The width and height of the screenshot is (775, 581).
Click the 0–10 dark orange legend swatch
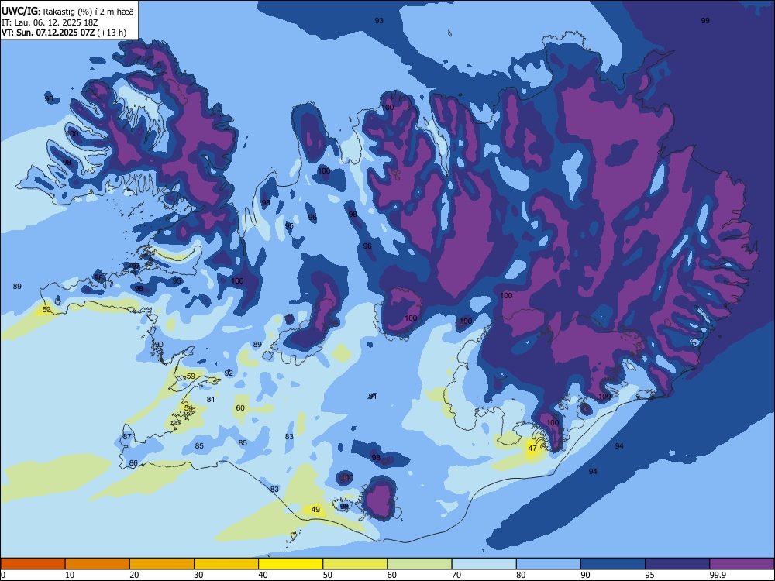coord(33,564)
